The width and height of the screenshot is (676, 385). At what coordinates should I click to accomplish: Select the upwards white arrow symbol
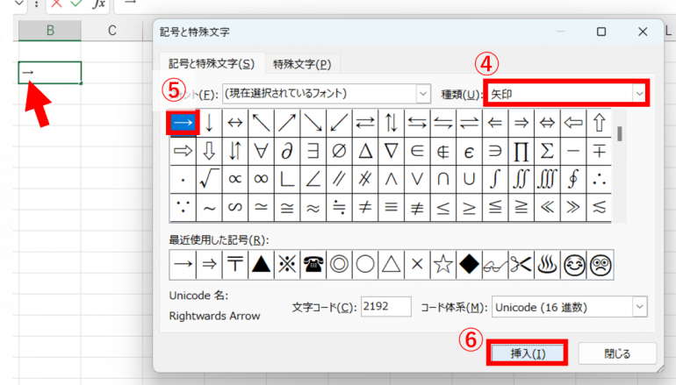click(x=599, y=123)
